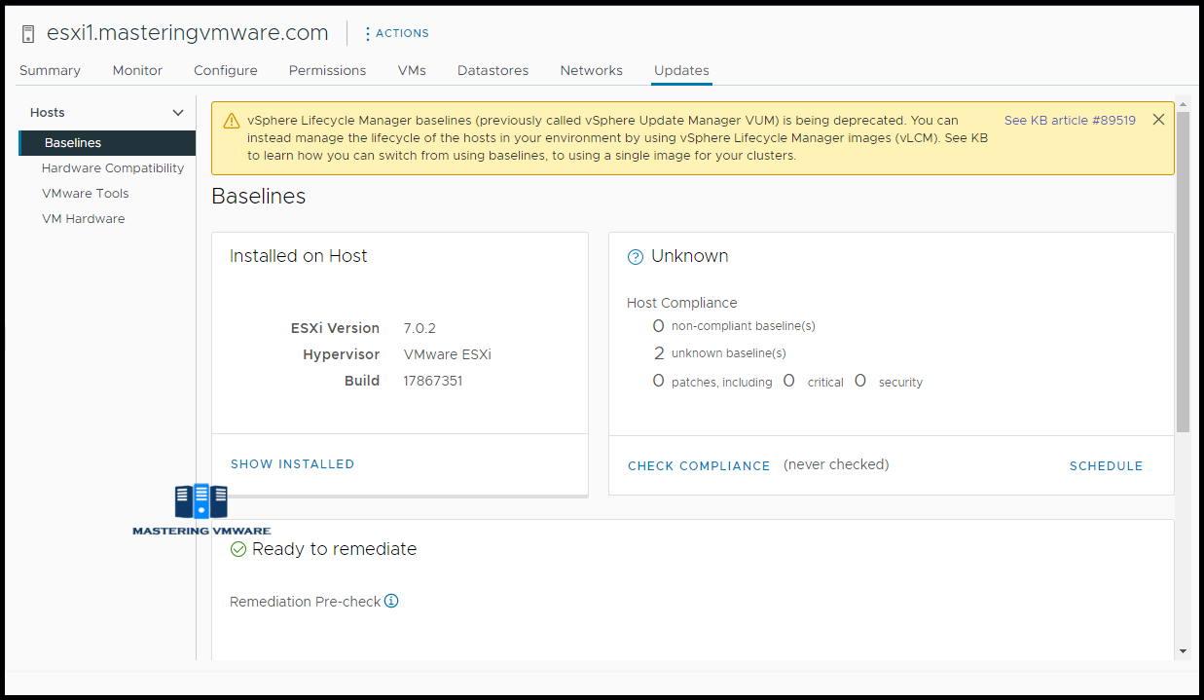
Task: Click the "Remediation Pre-check" label
Action: coord(305,602)
